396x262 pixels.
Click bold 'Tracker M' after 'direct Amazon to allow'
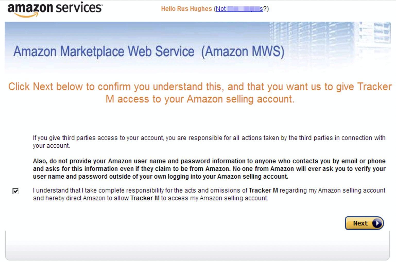click(x=145, y=198)
